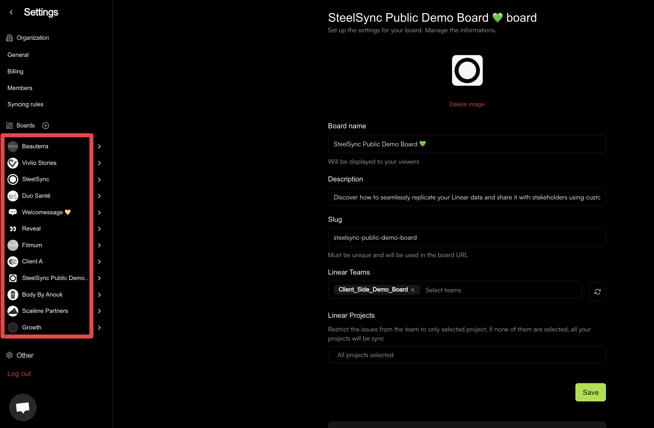Click the Reveal board icon
The height and width of the screenshot is (428, 654).
(x=13, y=228)
